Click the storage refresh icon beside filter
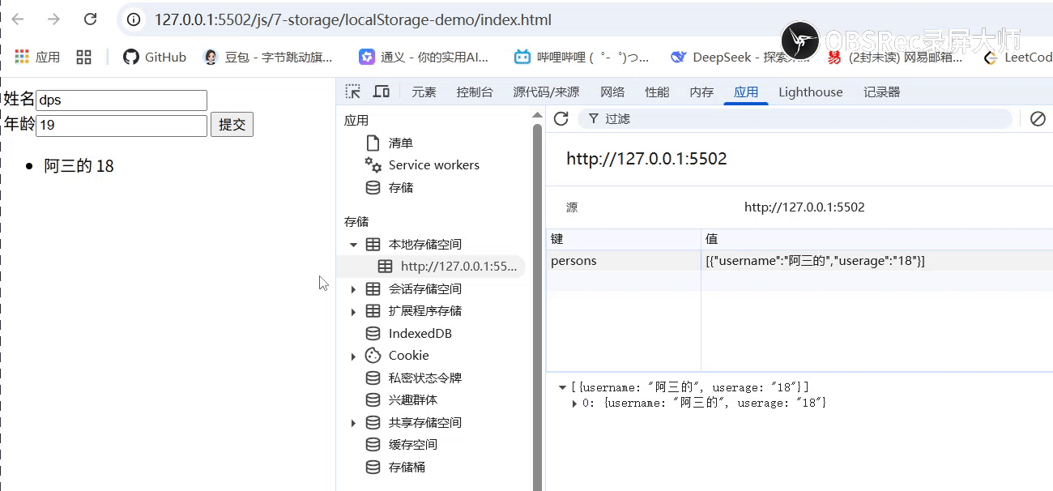1053x491 pixels. [x=561, y=119]
